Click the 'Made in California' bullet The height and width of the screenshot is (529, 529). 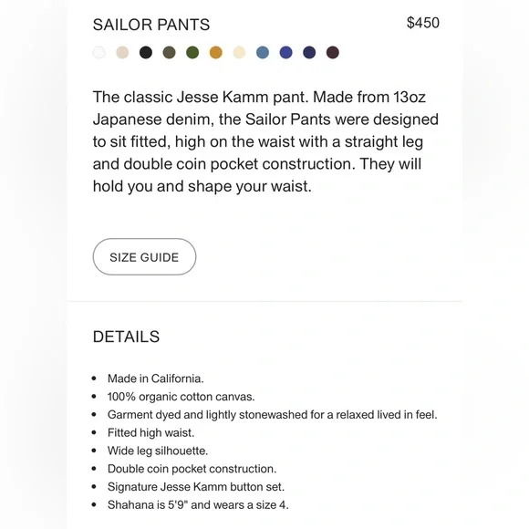(x=156, y=379)
